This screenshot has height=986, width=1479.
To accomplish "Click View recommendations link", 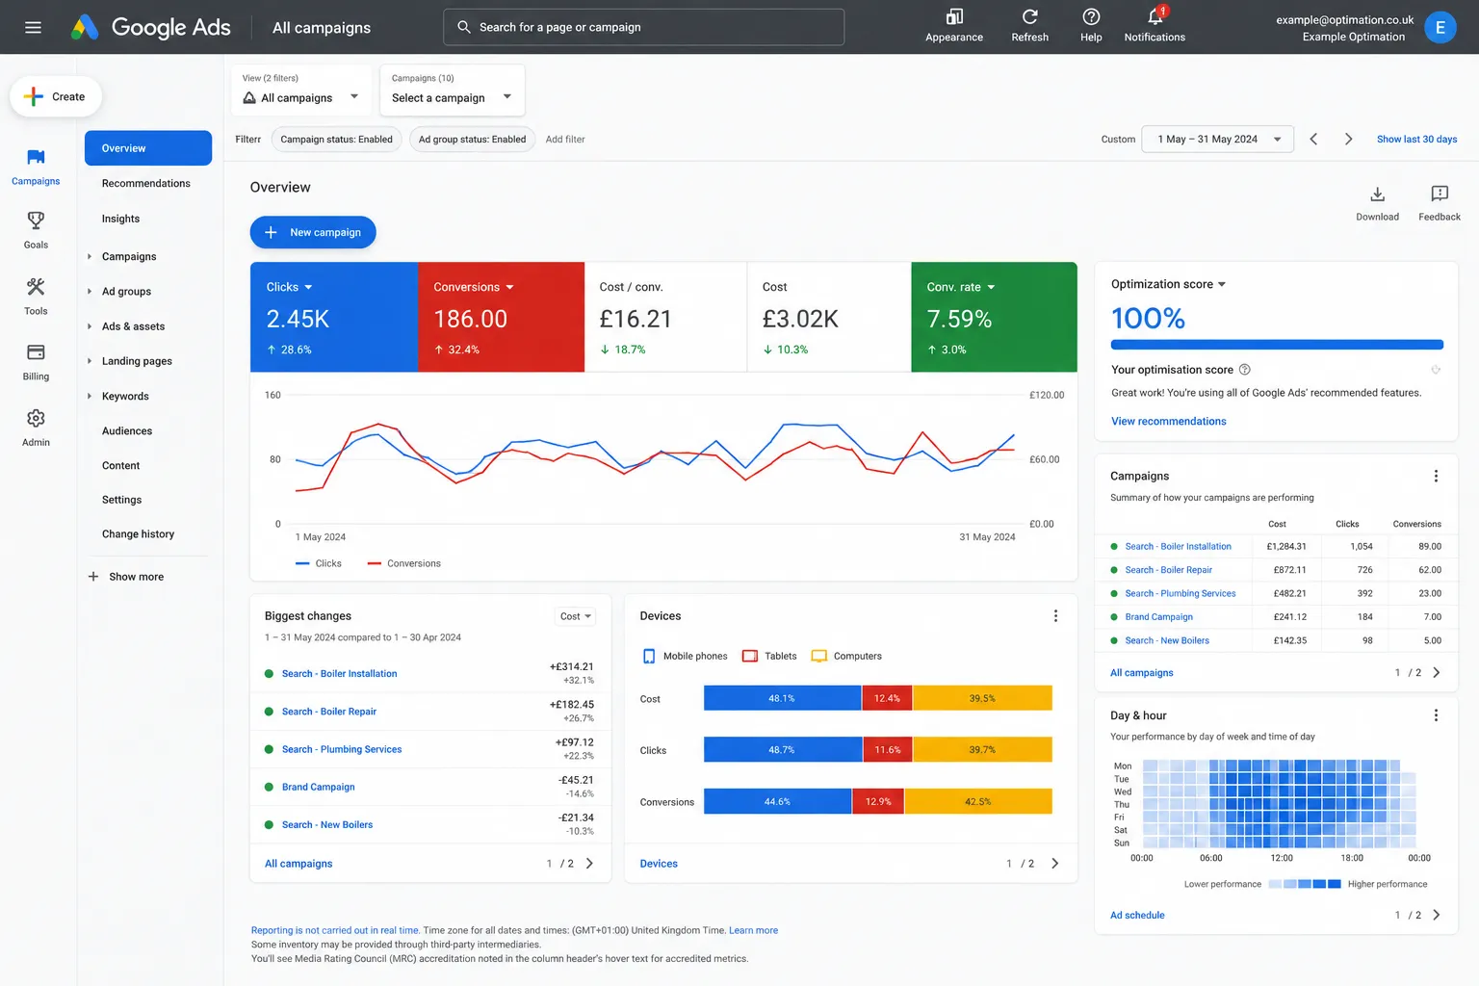I will 1168,421.
